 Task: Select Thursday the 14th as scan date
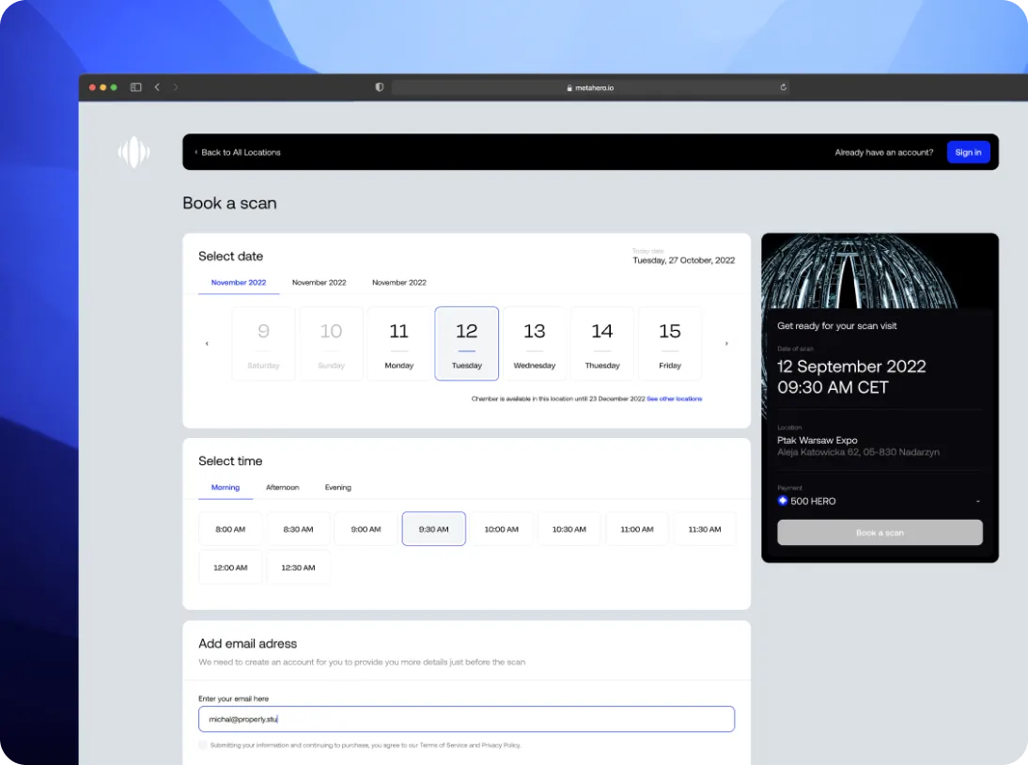(602, 343)
